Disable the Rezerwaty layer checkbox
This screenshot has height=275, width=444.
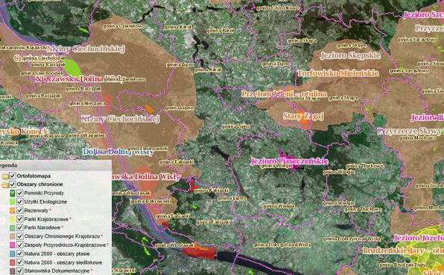[20, 210]
